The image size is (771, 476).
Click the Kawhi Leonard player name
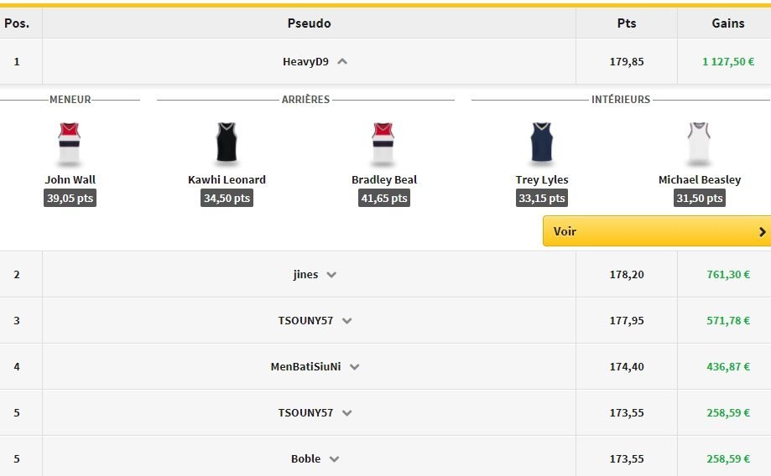tap(227, 179)
